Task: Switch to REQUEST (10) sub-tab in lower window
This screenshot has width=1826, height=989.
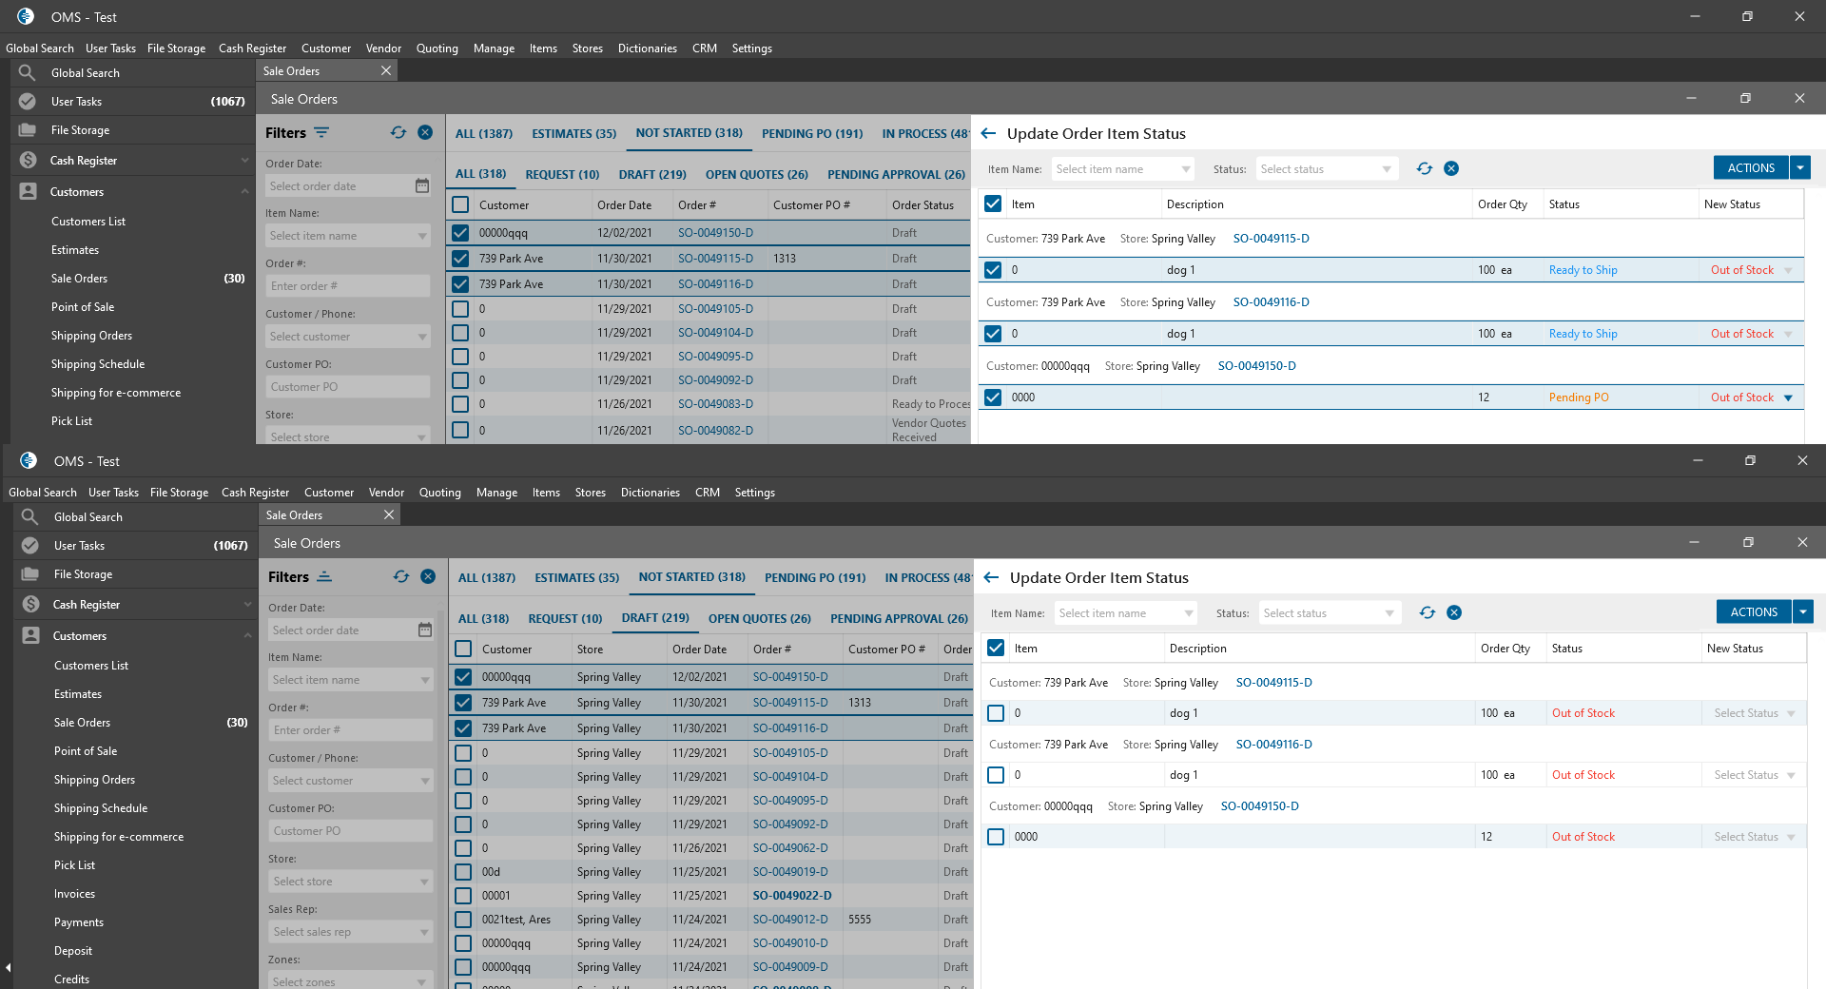Action: (x=565, y=619)
